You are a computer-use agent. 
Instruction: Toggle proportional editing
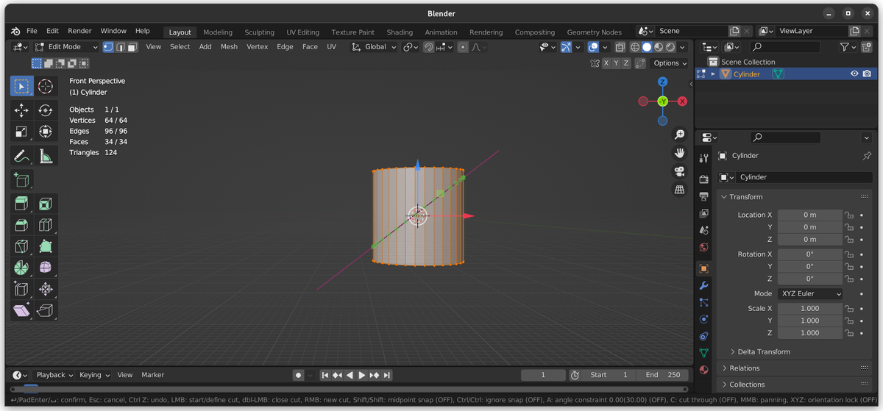pyautogui.click(x=462, y=46)
